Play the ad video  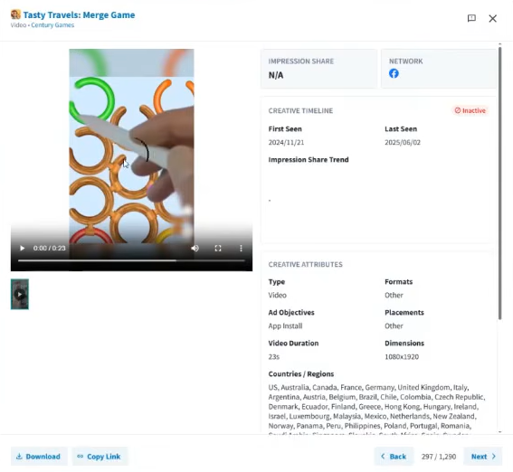click(x=23, y=249)
